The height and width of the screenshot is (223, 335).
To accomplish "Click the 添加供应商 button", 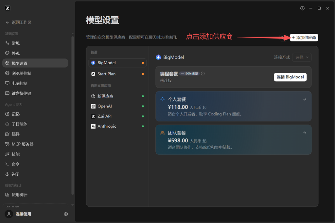I will (304, 38).
